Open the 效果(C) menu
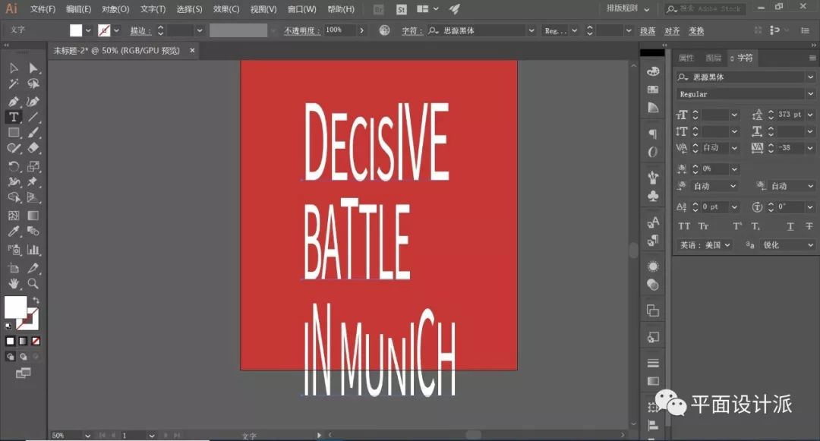 click(x=225, y=9)
